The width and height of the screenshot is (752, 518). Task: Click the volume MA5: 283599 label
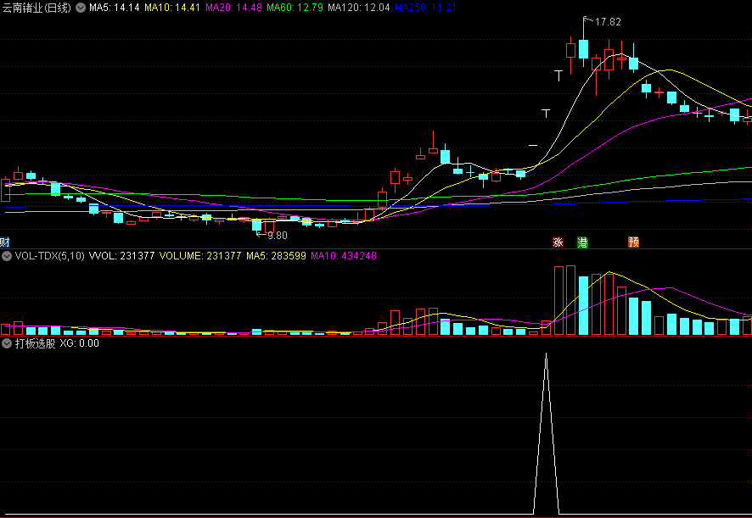pyautogui.click(x=276, y=256)
